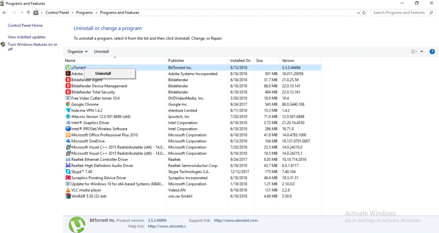Click the Microsoft Office Professional Plus icon
The image size is (439, 233).
pyautogui.click(x=68, y=135)
